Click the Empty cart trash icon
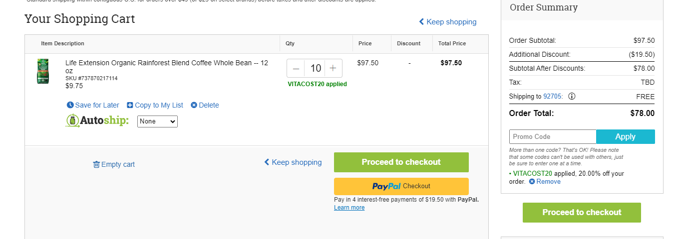This screenshot has height=239, width=680. (x=96, y=164)
